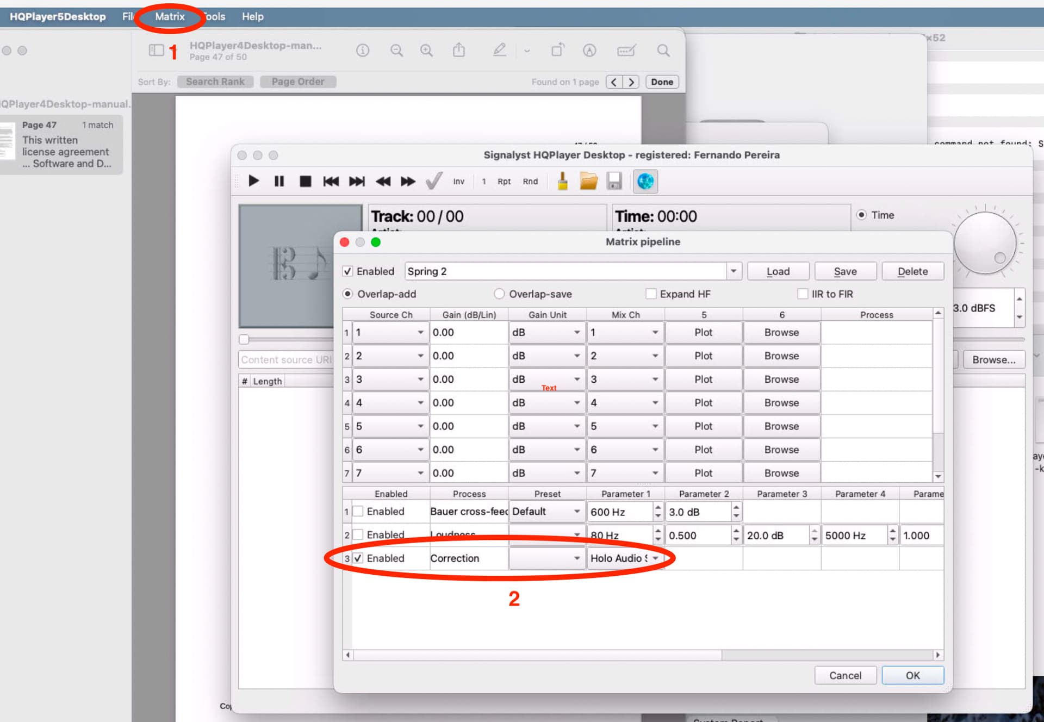Screen dimensions: 1044x722
Task: Open Mix Ch dropdown in row 6
Action: click(625, 450)
